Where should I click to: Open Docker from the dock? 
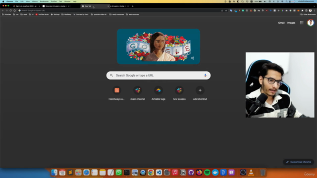tap(215, 173)
